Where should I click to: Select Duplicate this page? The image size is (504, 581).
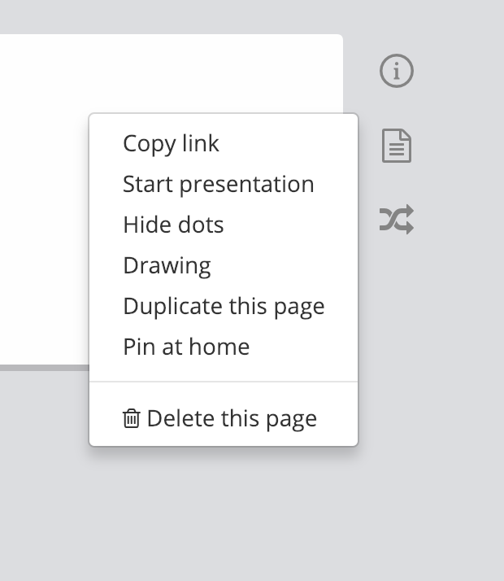tap(224, 306)
